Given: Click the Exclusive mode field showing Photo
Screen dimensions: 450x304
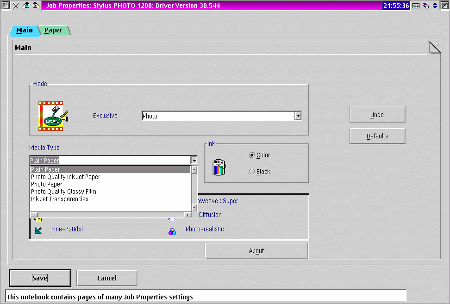Looking at the screenshot, I should click(219, 116).
